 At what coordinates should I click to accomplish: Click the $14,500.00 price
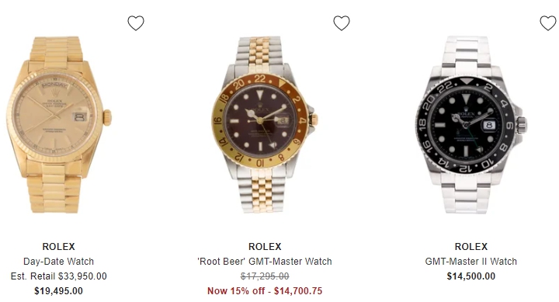471,276
